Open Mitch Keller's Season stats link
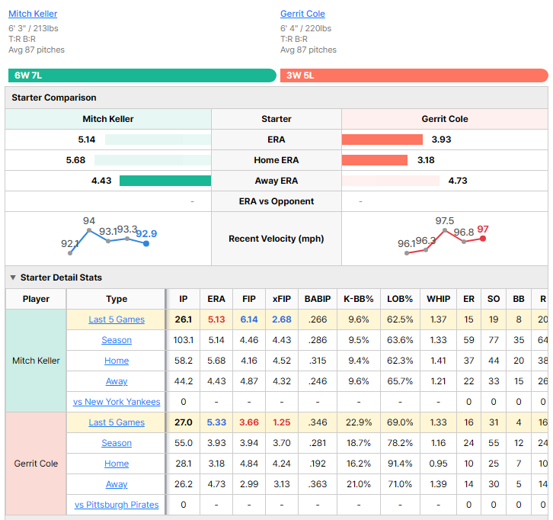Screen dimensions: 553x520 (x=117, y=340)
